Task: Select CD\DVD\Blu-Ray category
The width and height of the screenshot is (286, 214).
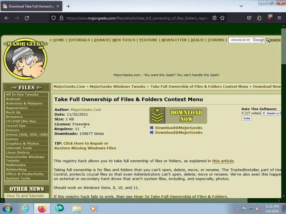Action: pyautogui.click(x=27, y=121)
